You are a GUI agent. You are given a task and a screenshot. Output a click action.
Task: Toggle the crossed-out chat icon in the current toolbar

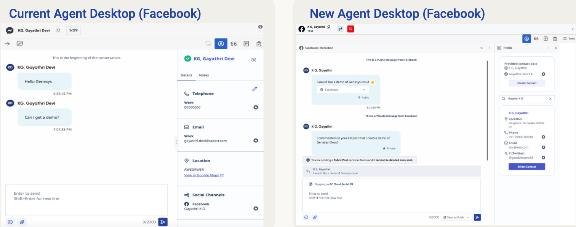[x=20, y=44]
